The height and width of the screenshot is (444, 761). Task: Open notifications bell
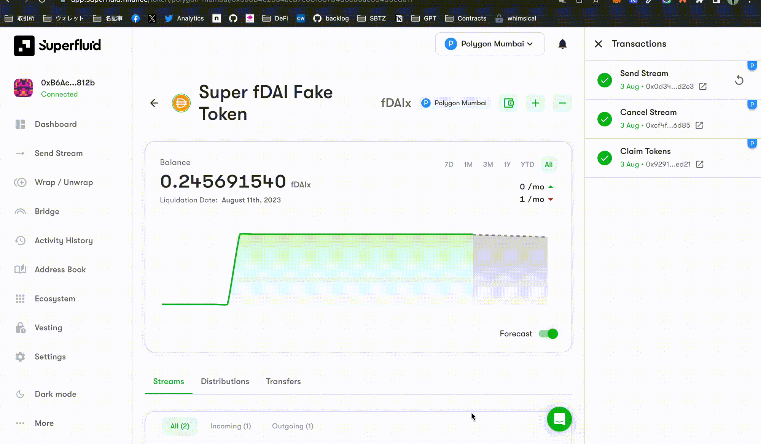coord(562,44)
